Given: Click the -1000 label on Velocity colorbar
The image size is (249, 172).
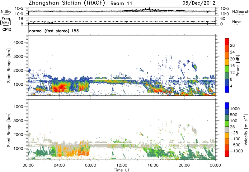Looking at the screenshot, I should click(x=236, y=151).
